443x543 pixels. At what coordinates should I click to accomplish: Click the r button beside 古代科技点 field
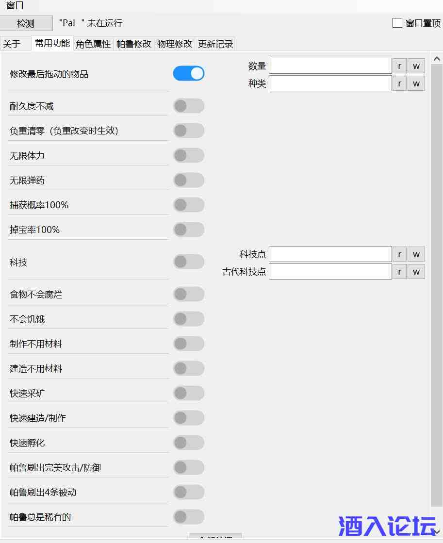399,272
